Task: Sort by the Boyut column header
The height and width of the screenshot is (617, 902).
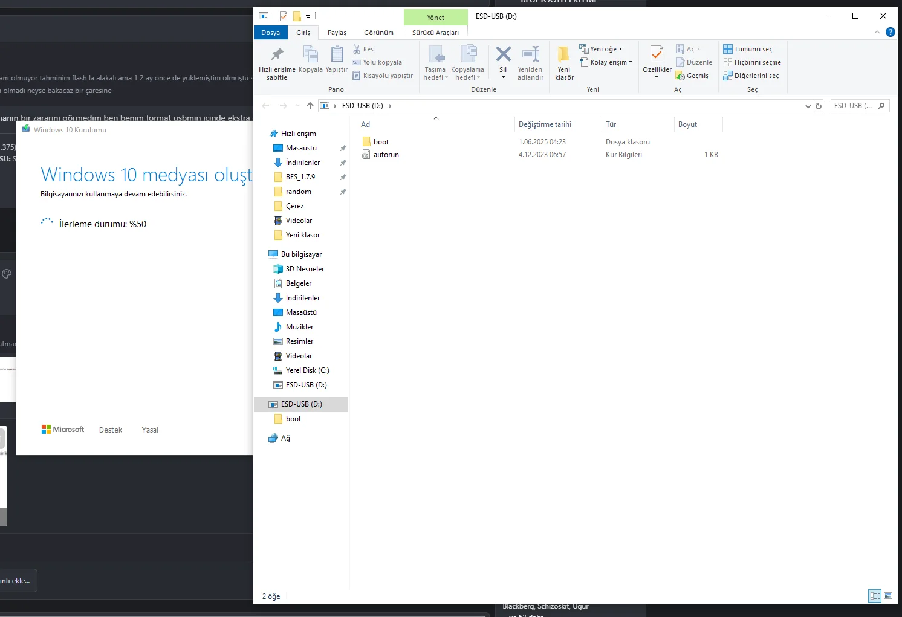Action: [698, 124]
